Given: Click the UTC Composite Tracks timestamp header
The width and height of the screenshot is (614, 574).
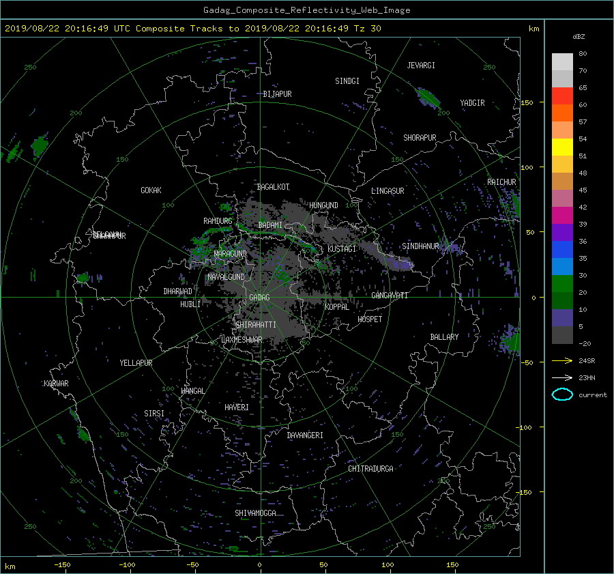Looking at the screenshot, I should [192, 29].
